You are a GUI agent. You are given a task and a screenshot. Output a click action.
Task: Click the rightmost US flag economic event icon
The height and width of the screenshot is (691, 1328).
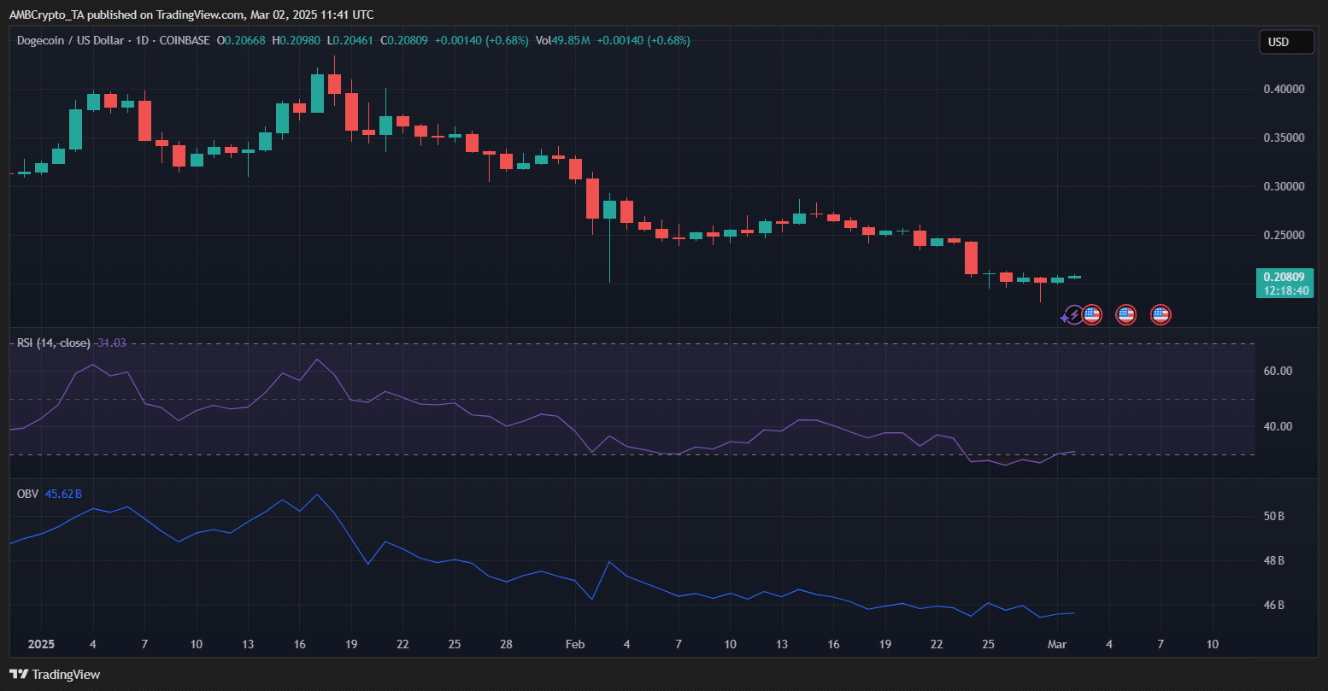click(x=1160, y=314)
